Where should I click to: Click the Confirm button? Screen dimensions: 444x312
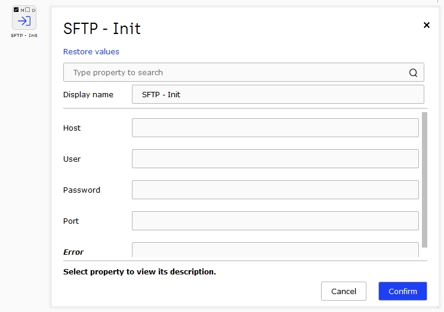403,291
